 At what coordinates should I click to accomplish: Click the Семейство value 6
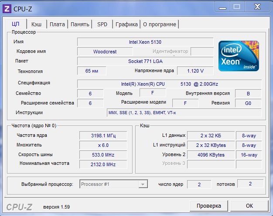90,94
